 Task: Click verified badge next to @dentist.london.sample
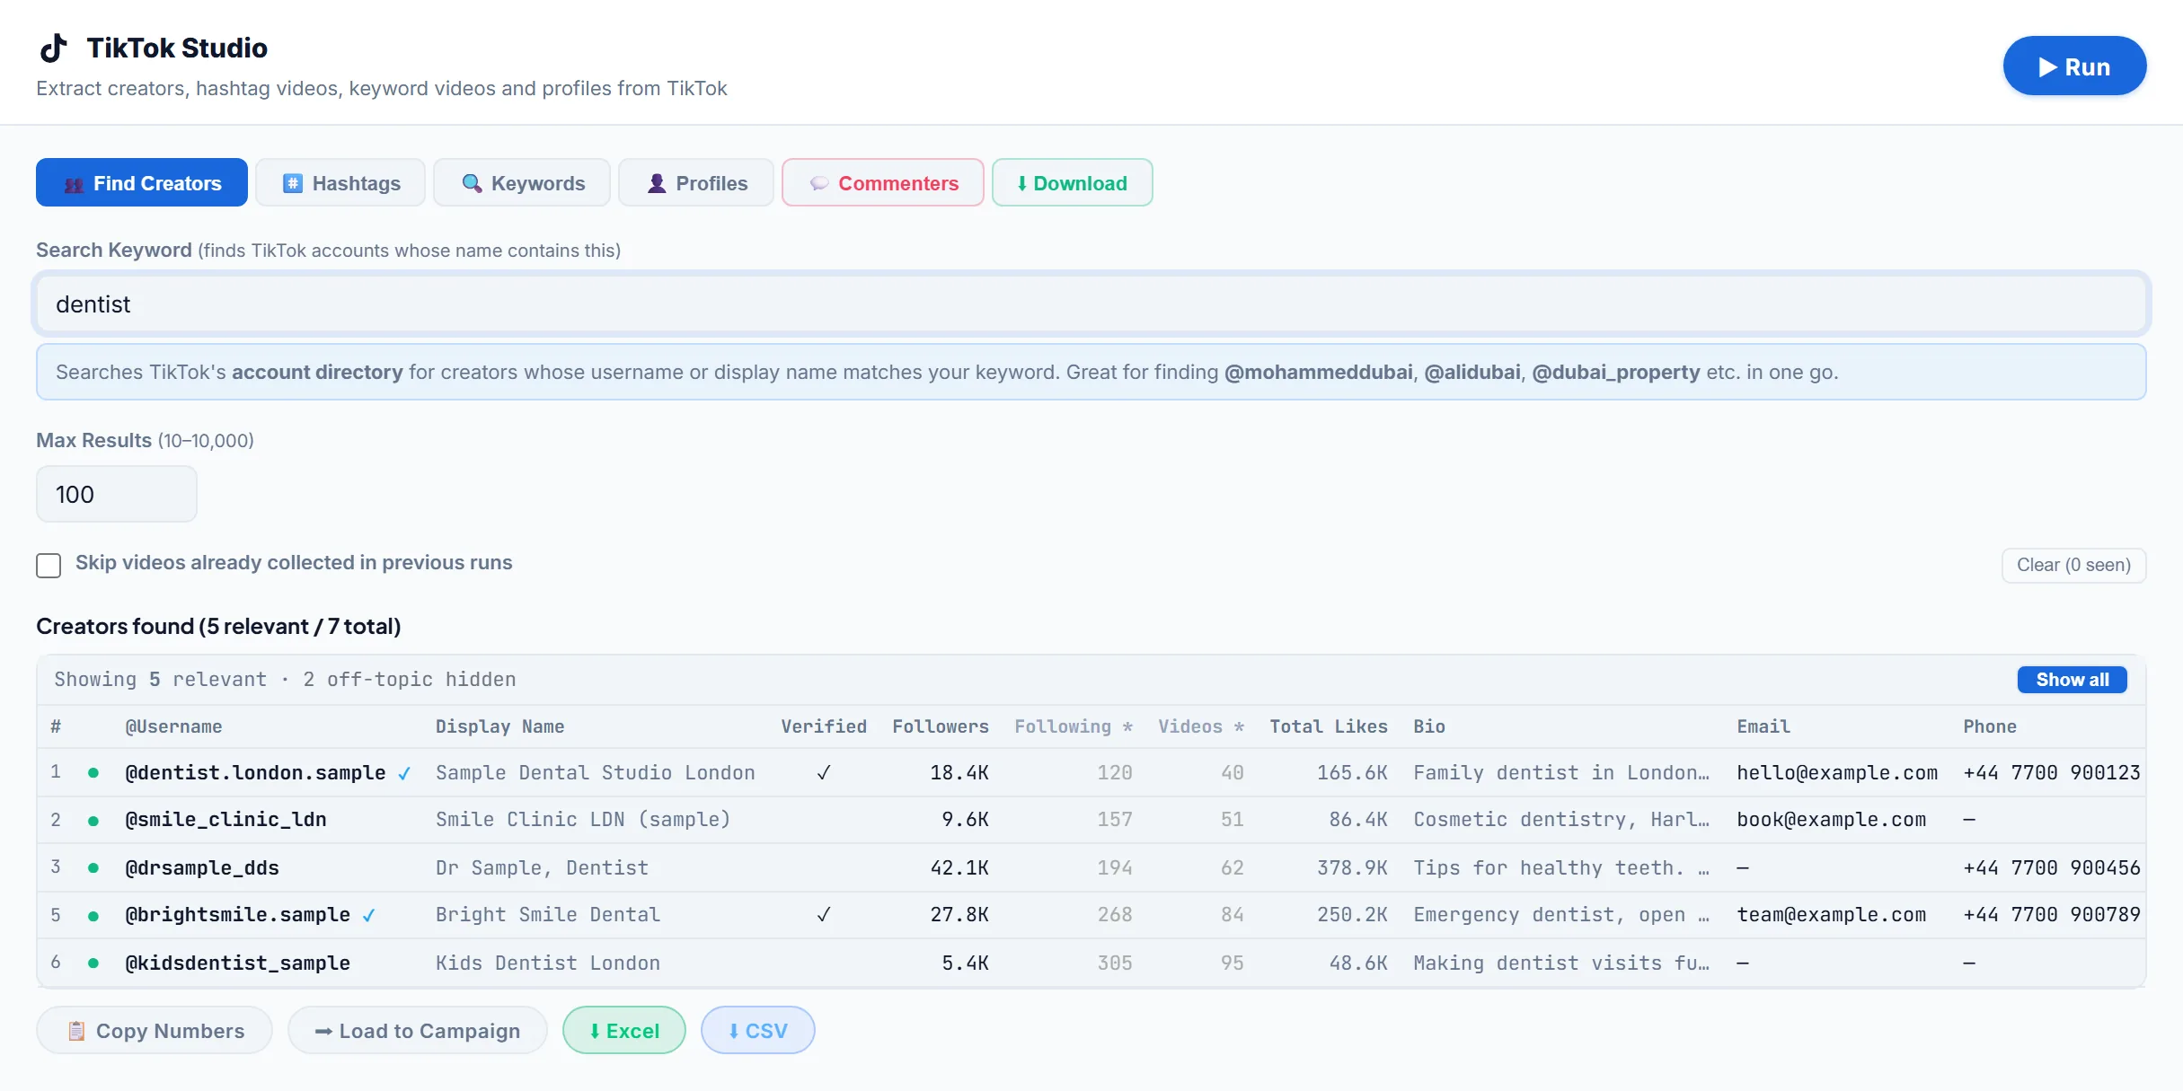pos(404,773)
